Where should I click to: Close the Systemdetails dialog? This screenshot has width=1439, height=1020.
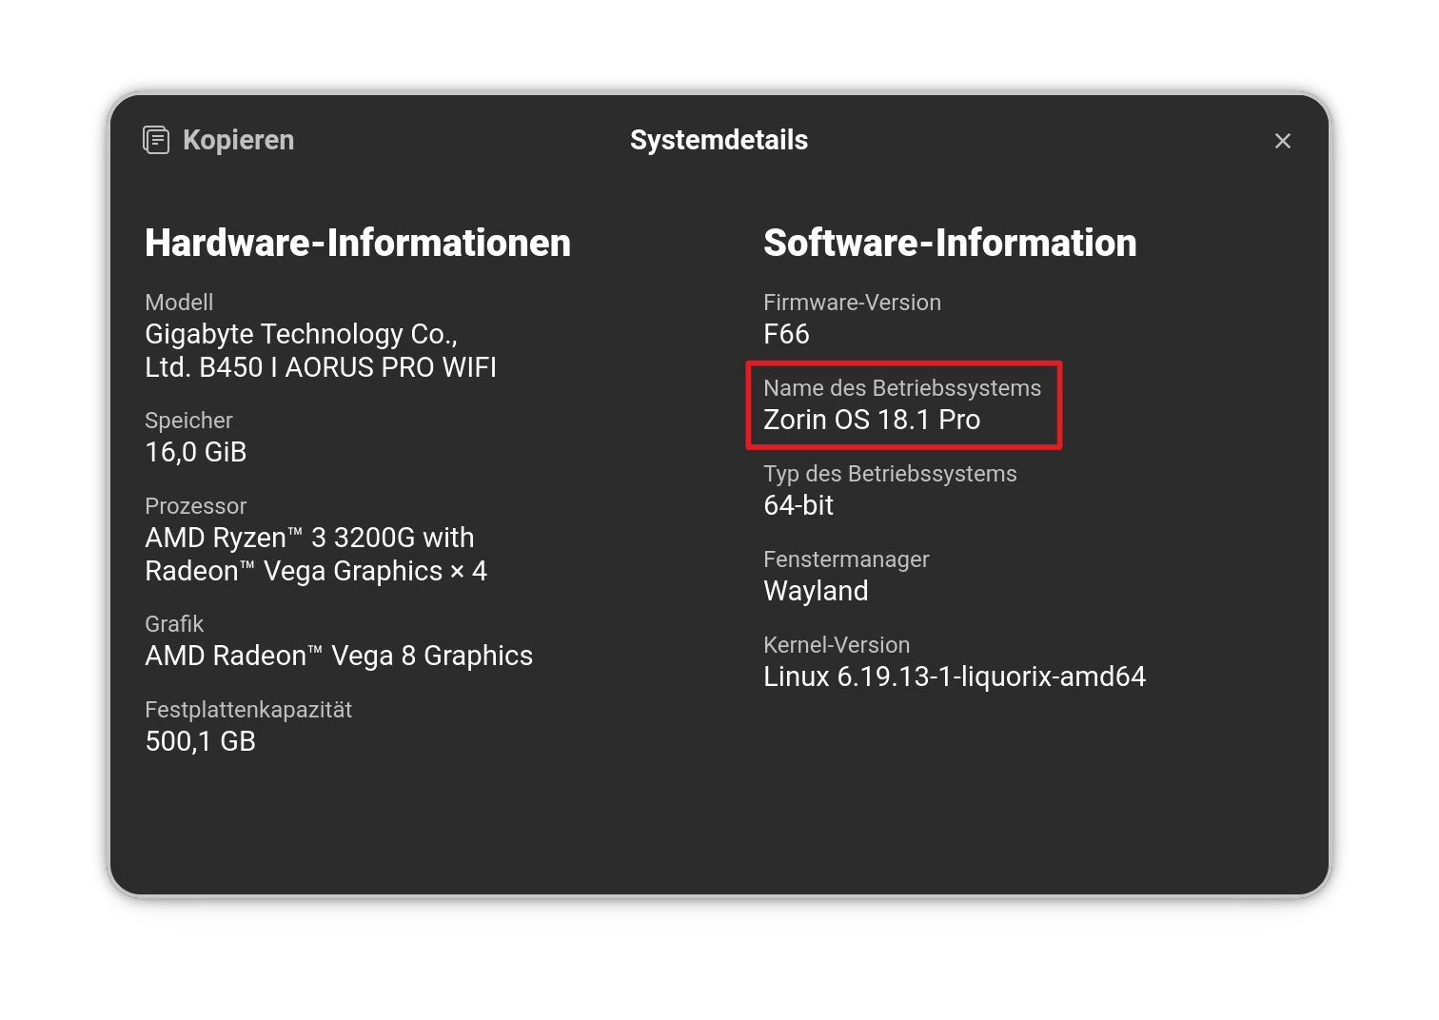coord(1282,141)
